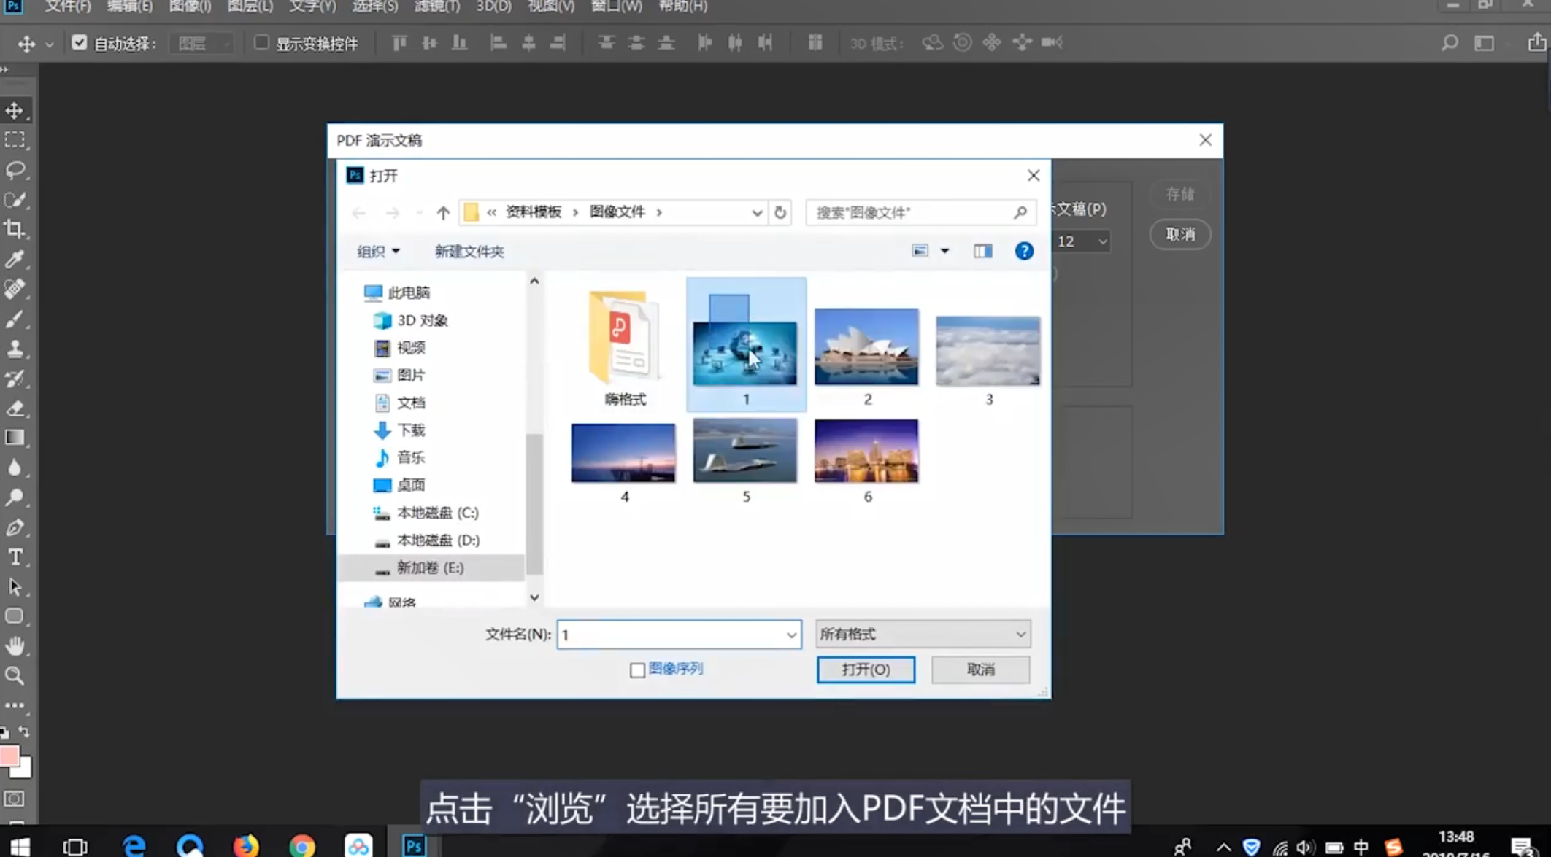Select the Move tool in the toolbox
The width and height of the screenshot is (1551, 857).
tap(15, 110)
